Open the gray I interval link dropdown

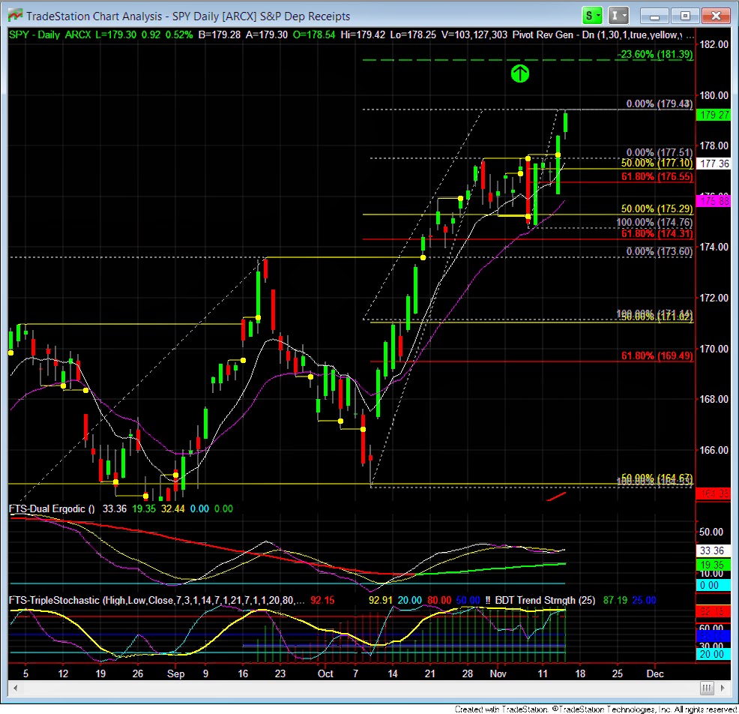(618, 16)
